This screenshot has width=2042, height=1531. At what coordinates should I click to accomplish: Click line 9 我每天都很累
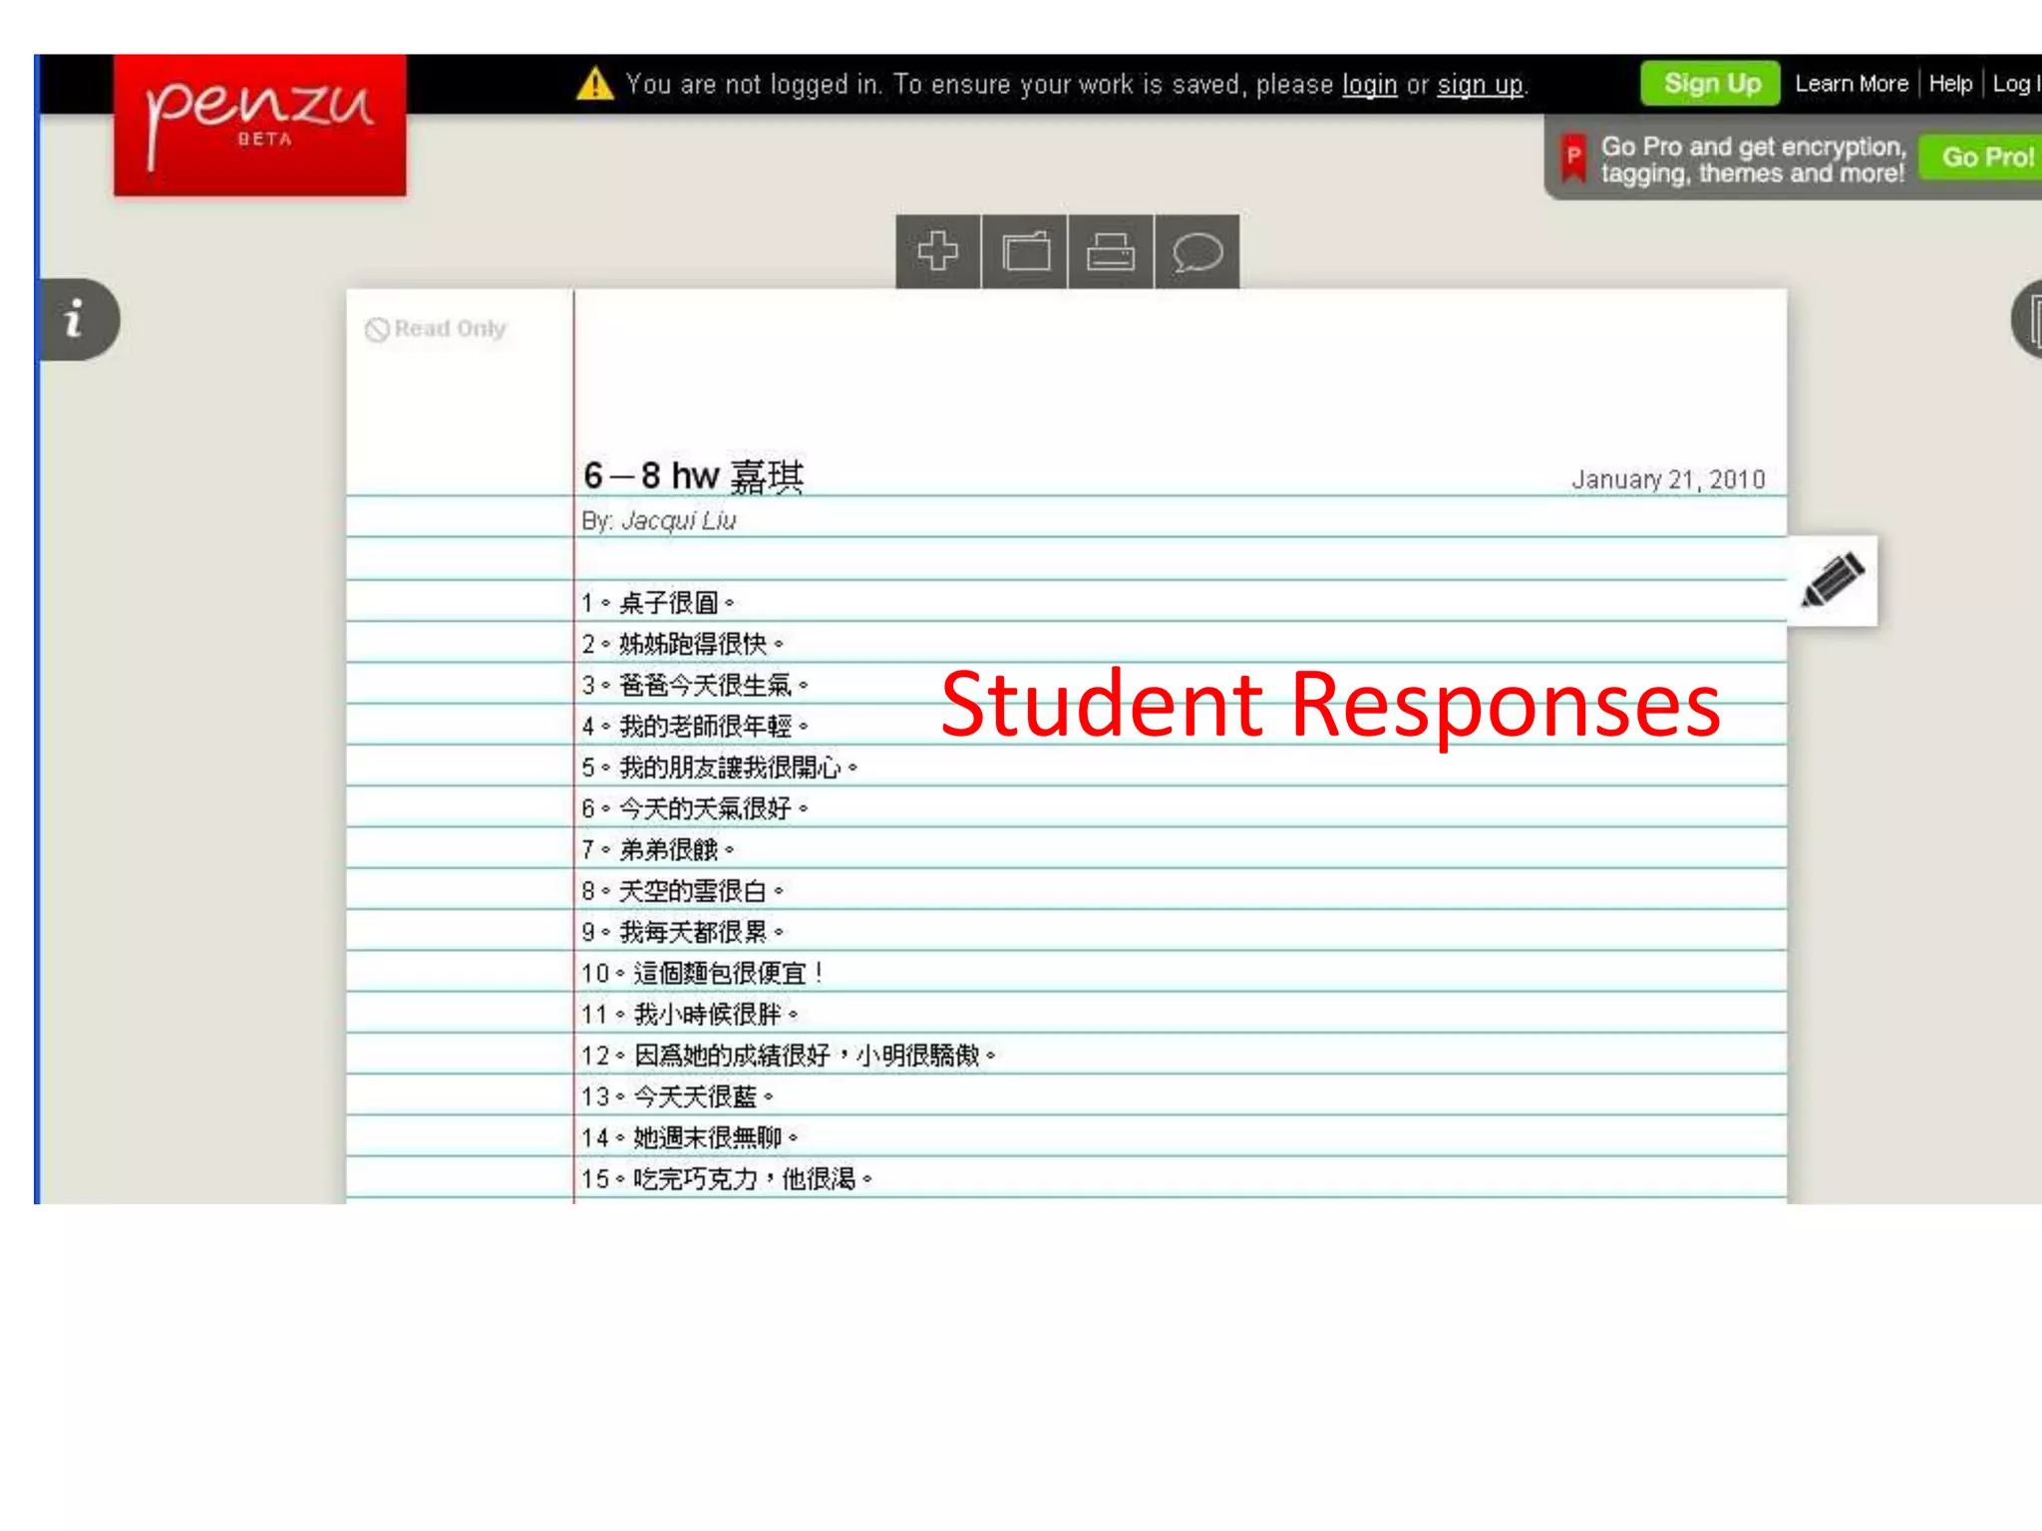[x=683, y=932]
